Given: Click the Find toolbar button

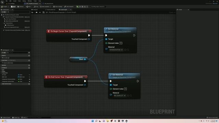Looking at the screenshot, I should (36, 6).
